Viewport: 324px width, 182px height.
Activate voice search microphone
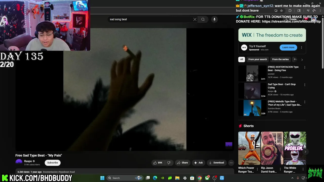coord(214,19)
